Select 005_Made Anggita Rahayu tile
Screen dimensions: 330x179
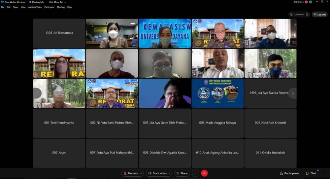[x=217, y=123]
